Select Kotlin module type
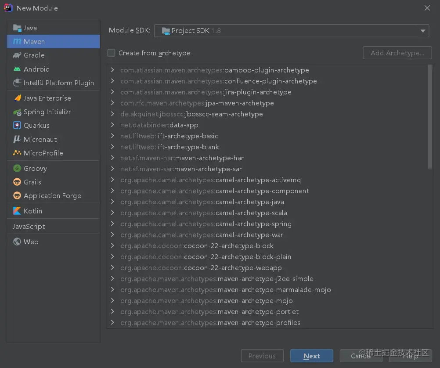Screen dimensions: 440x368 click(53, 211)
